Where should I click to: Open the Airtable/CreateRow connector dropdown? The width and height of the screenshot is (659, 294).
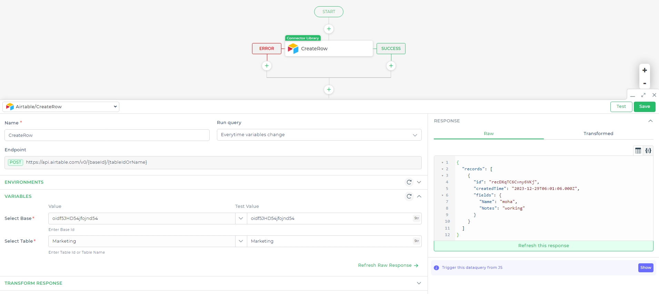coord(61,107)
